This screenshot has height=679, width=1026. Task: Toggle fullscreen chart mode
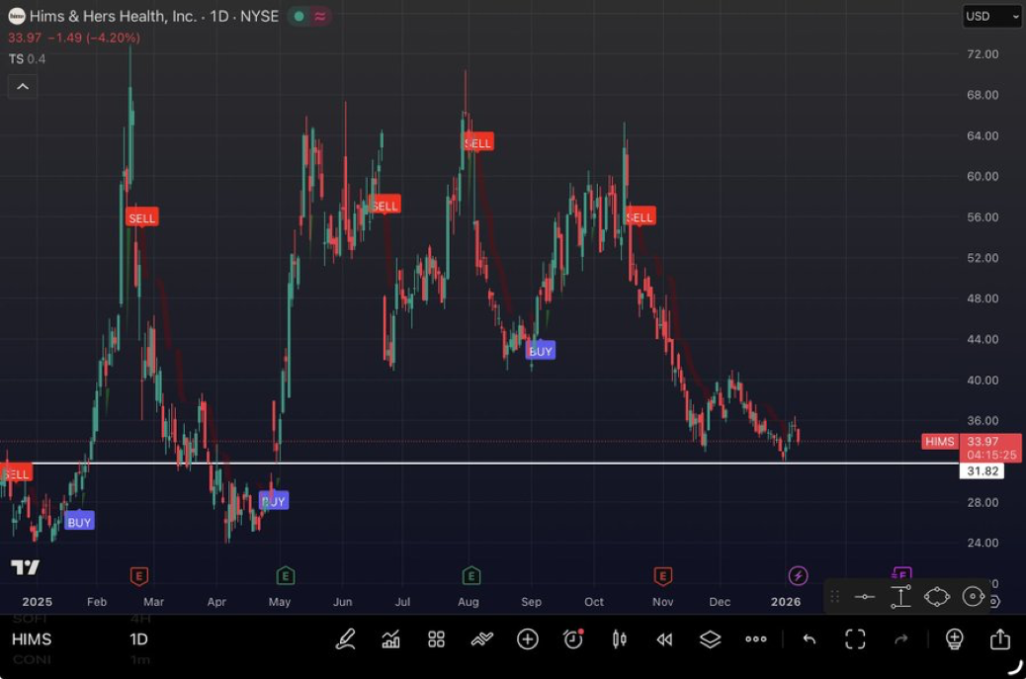[855, 639]
